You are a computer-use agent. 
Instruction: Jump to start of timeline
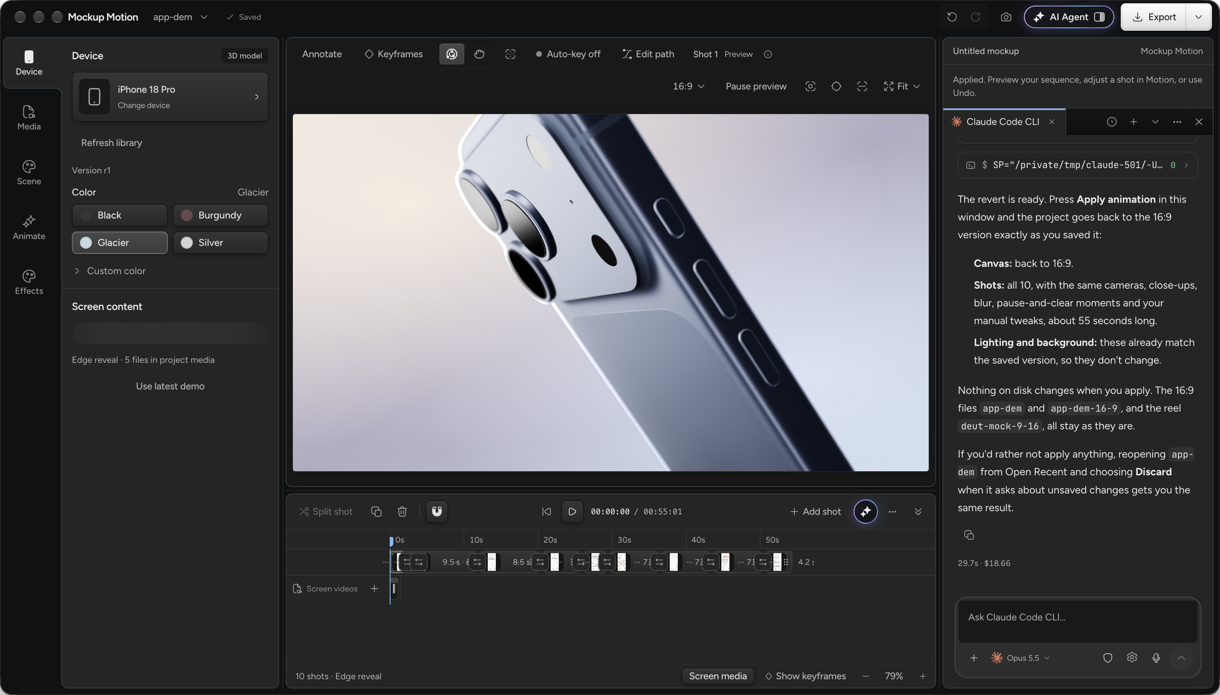tap(547, 512)
